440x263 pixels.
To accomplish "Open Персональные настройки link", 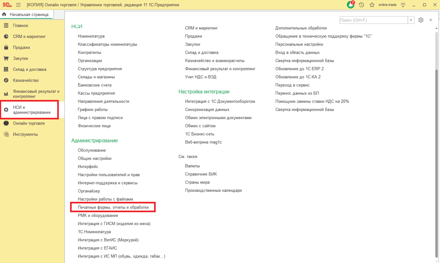I will click(299, 44).
